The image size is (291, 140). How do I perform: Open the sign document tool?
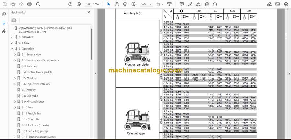click(x=199, y=4)
